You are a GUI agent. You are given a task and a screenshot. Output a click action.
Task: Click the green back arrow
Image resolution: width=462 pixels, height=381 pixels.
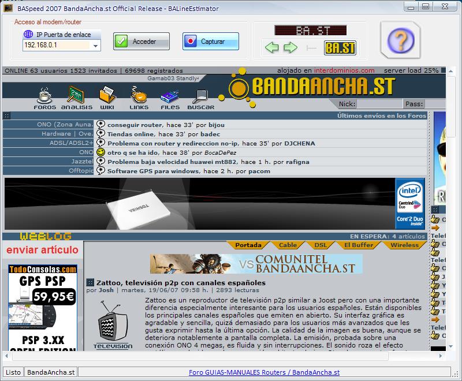pos(271,47)
